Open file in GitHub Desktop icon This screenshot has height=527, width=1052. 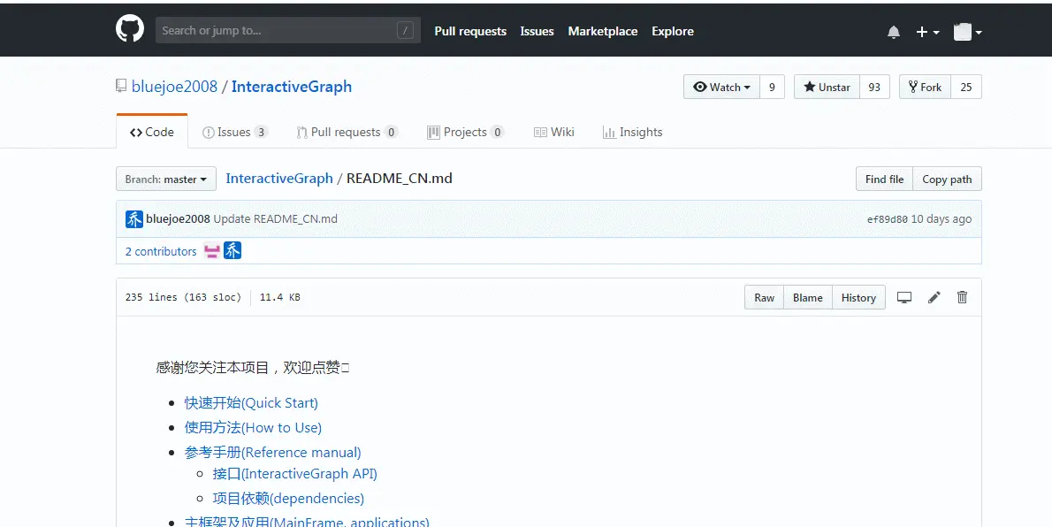pos(904,297)
